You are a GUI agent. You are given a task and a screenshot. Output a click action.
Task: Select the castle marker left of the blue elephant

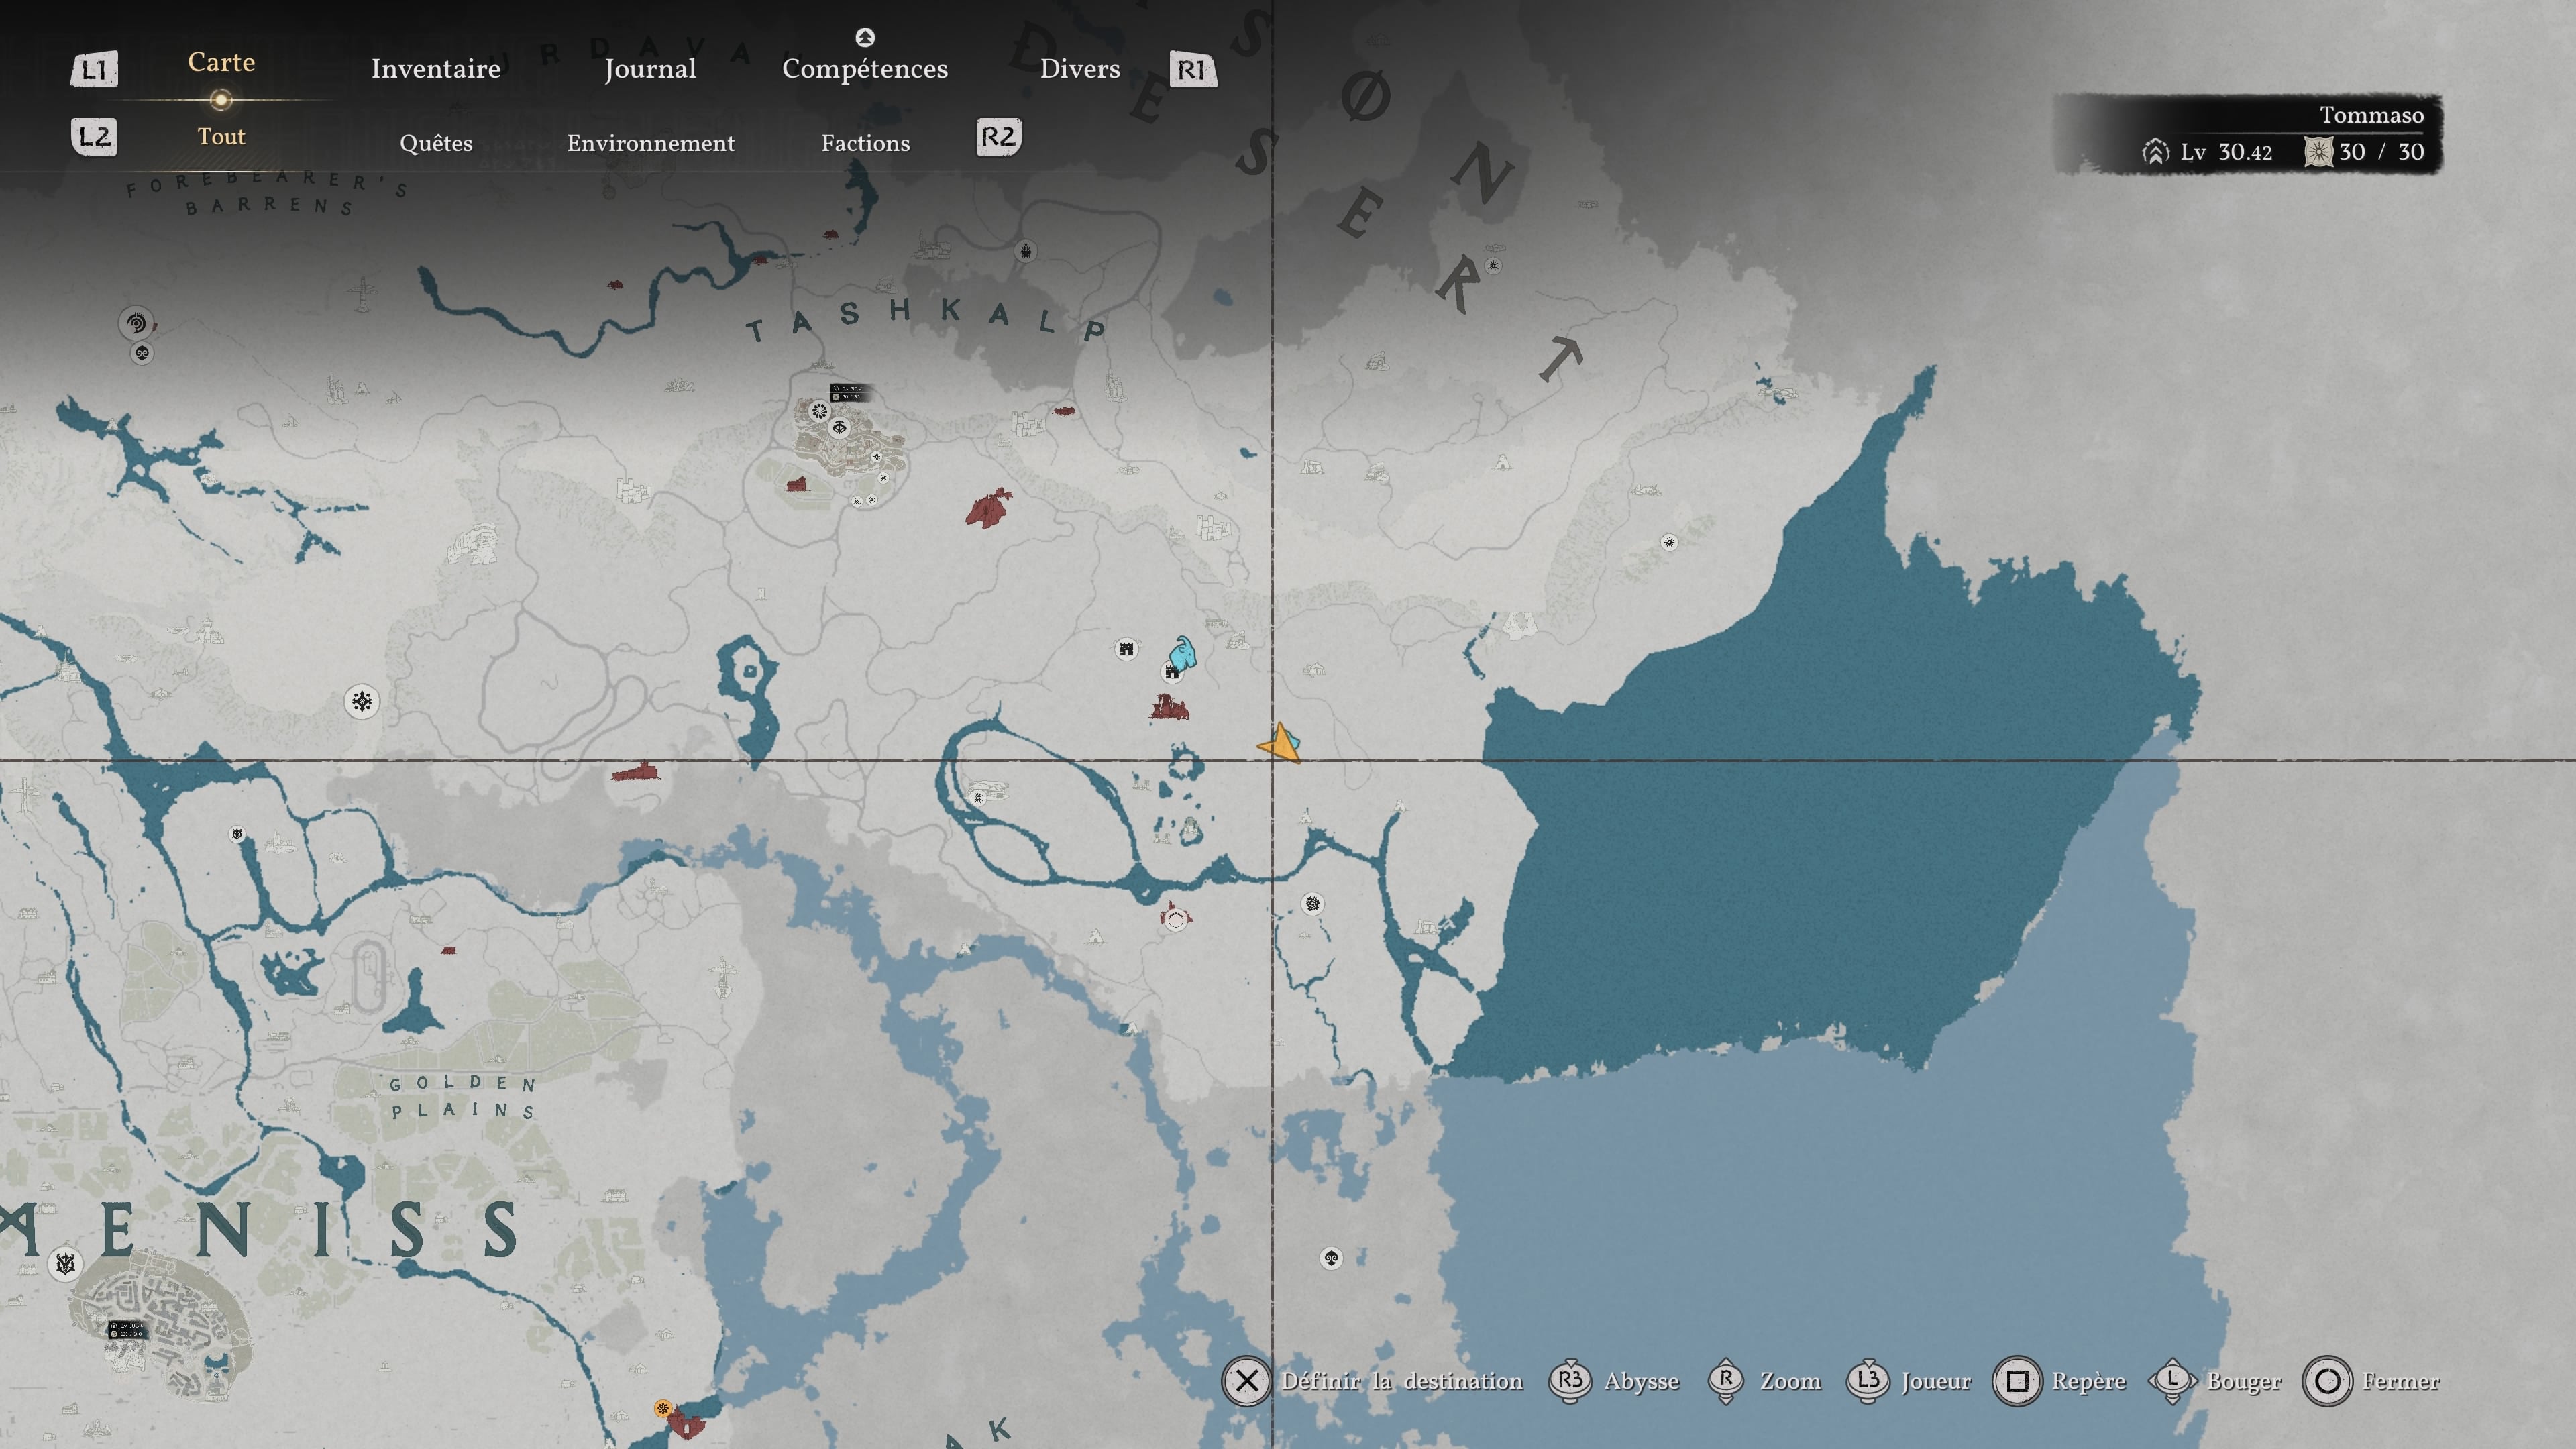(1126, 649)
